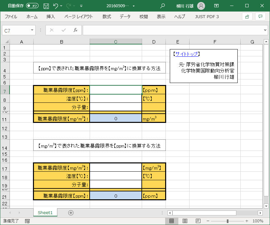The height and width of the screenshot is (225, 270).
Task: Click the Save icon in title bar
Action: (46, 6)
